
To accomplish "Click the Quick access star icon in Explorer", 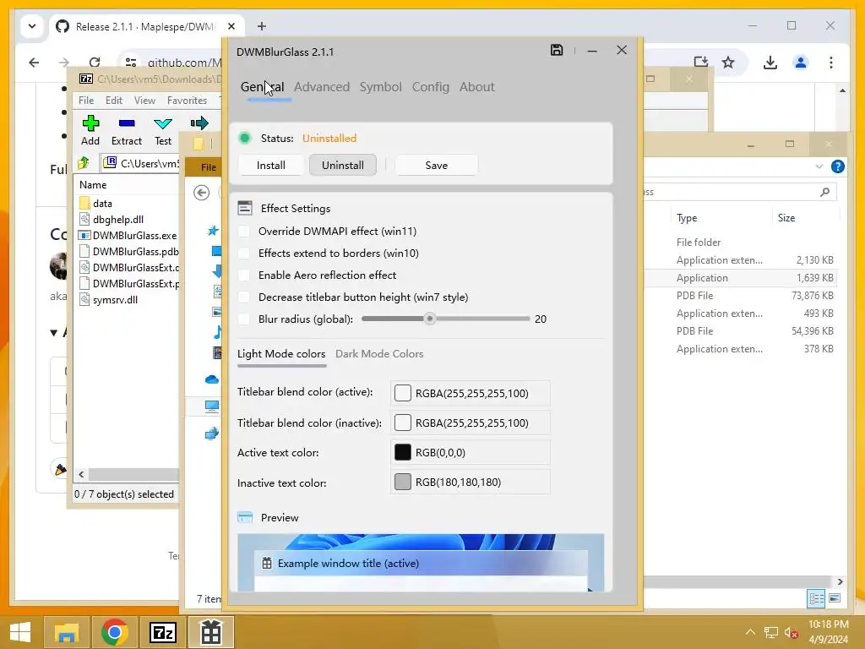I will click(x=213, y=230).
